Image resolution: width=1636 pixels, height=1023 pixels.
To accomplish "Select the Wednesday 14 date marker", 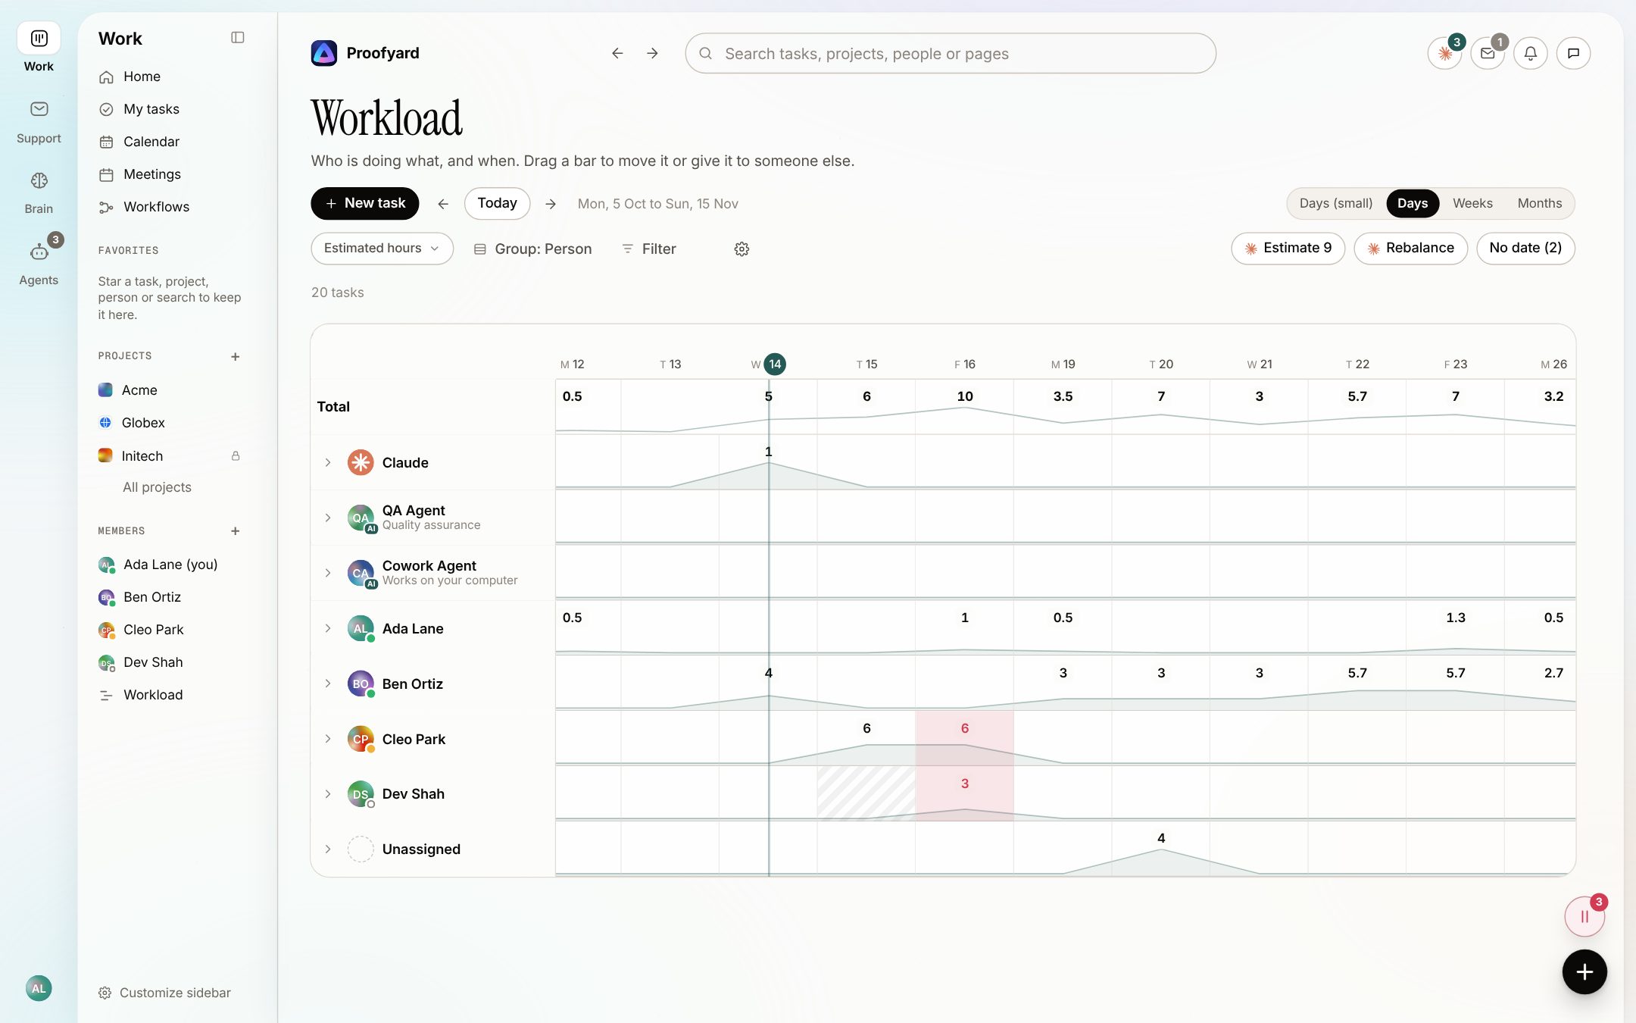I will pyautogui.click(x=774, y=364).
